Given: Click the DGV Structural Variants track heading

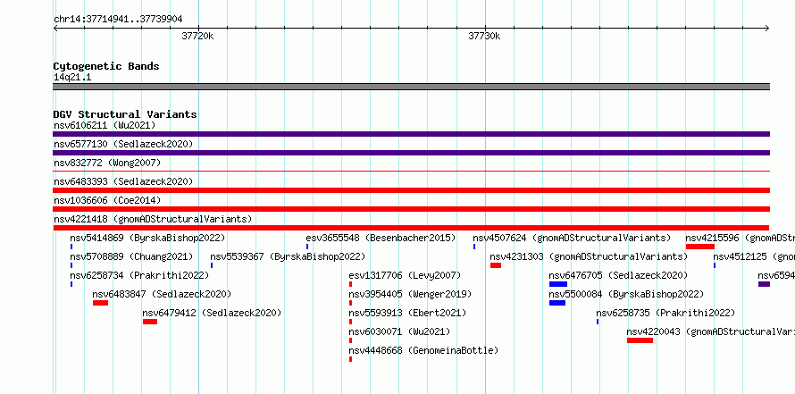Looking at the screenshot, I should point(125,114).
